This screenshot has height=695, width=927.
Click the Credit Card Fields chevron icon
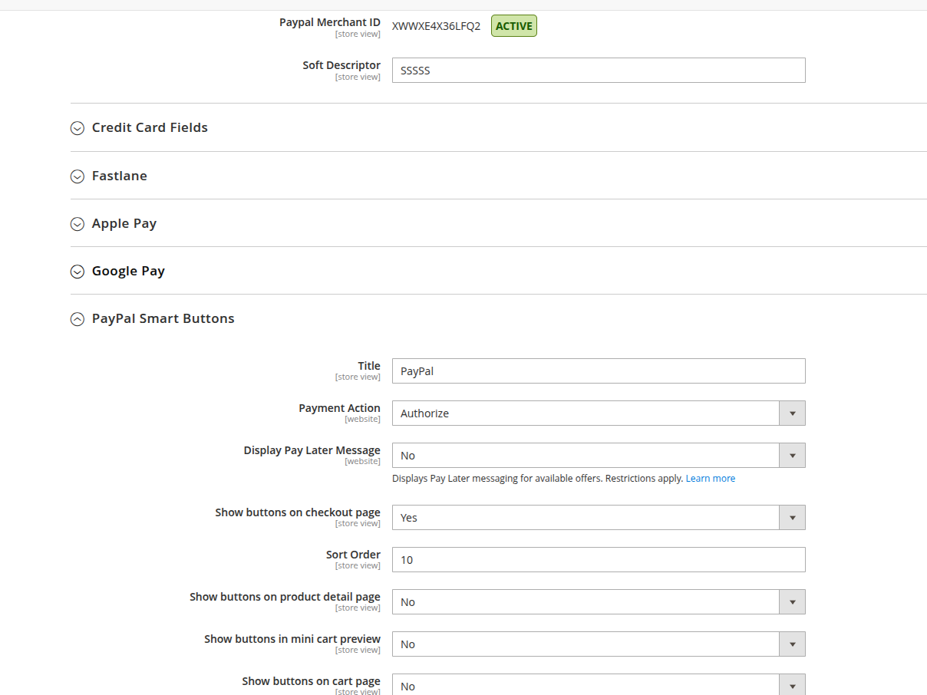click(77, 128)
